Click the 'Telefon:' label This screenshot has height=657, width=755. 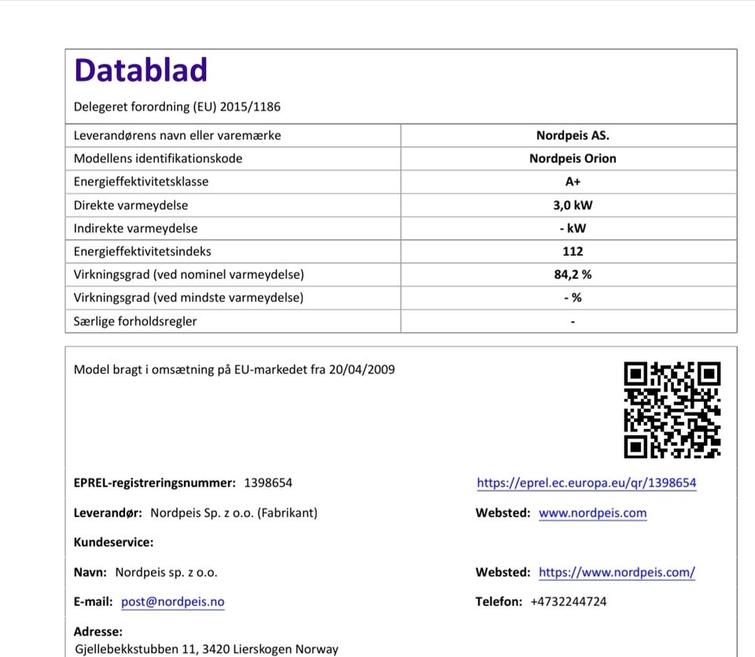click(x=499, y=602)
